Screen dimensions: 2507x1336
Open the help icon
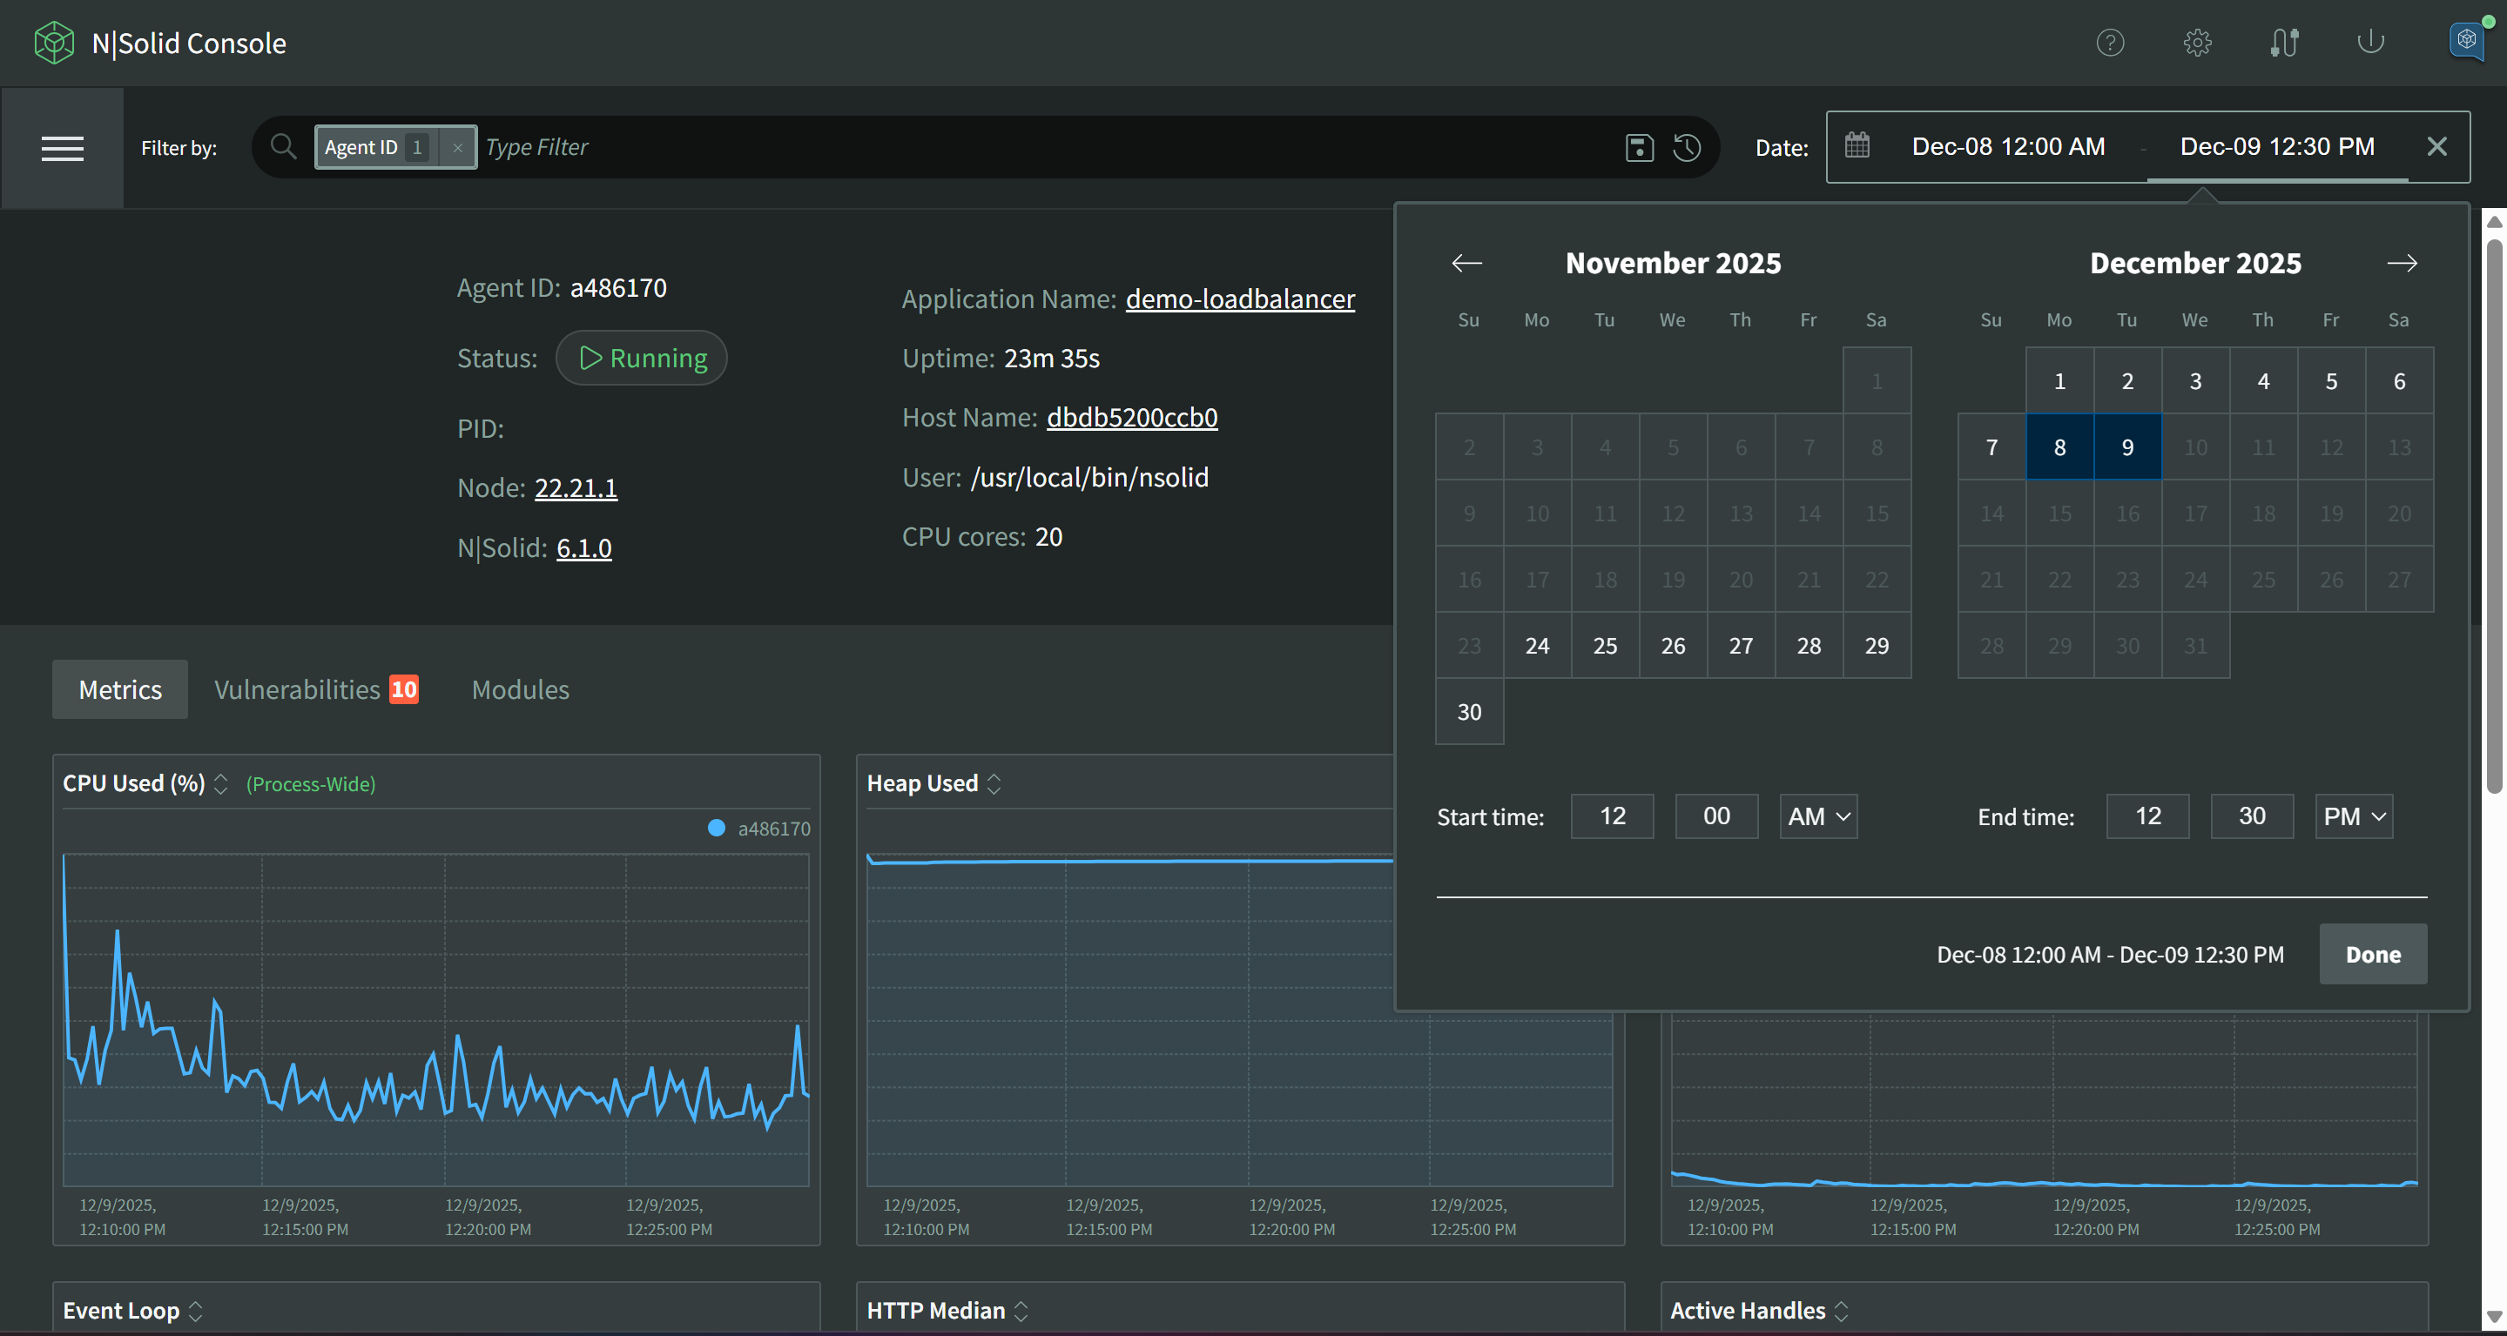click(x=2110, y=42)
